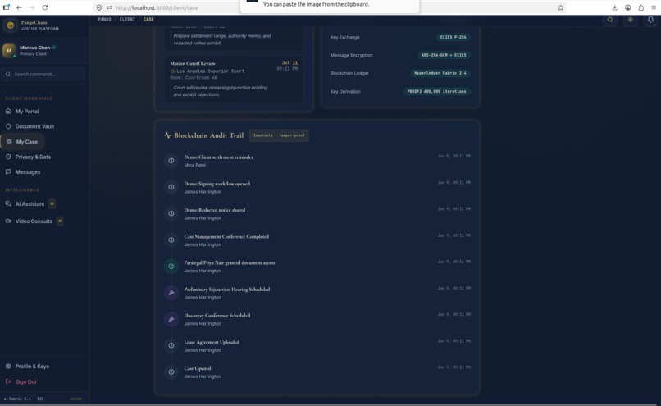Click clock icon beside Redacted notice shared
Viewport: 661px width, 406px height.
point(171,213)
